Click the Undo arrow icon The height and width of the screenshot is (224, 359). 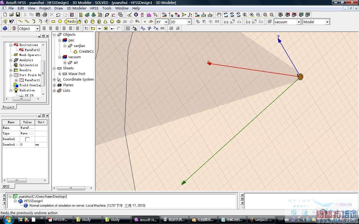coord(58,15)
